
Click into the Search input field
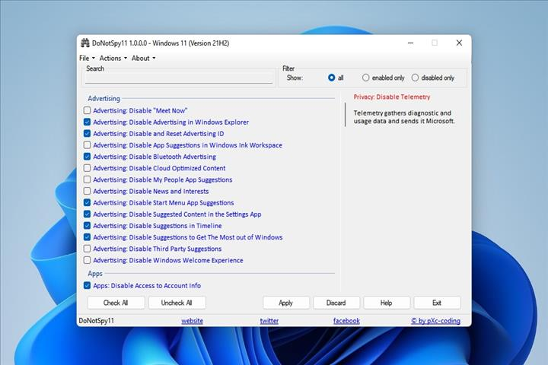click(x=179, y=78)
